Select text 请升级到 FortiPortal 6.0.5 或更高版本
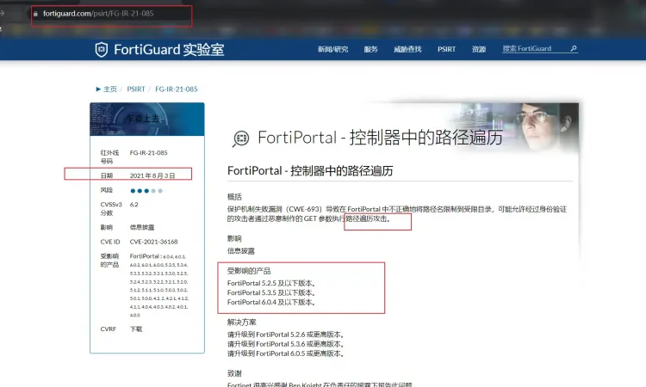646x387 pixels. tap(285, 353)
